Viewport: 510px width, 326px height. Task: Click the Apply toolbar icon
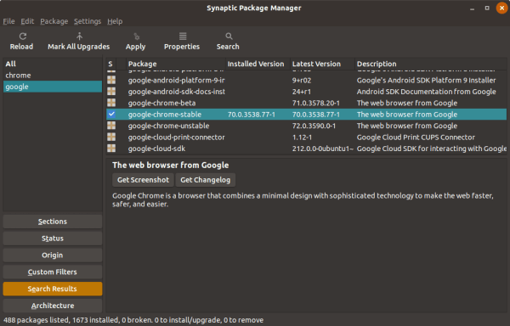tap(136, 36)
